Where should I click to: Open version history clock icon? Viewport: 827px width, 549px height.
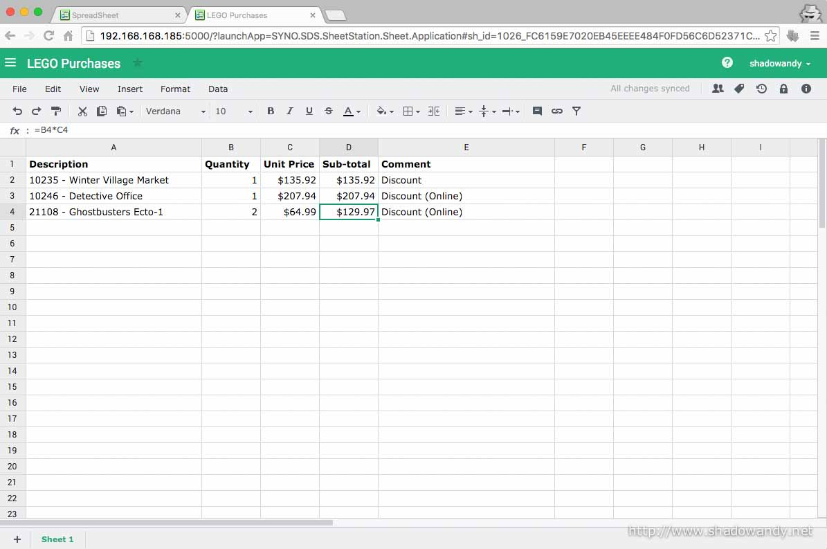(761, 89)
